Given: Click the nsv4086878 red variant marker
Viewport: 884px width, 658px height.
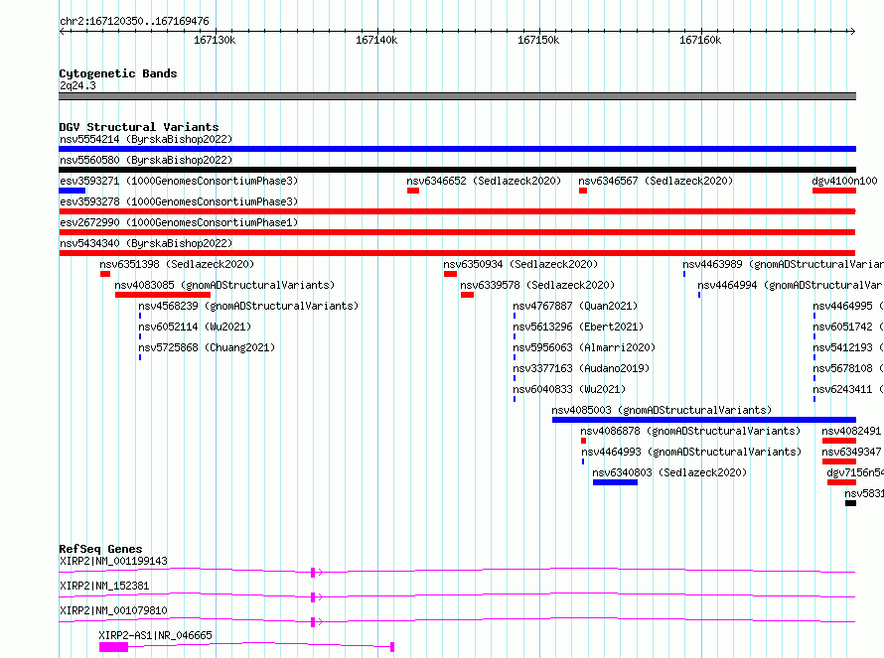Looking at the screenshot, I should pos(583,441).
